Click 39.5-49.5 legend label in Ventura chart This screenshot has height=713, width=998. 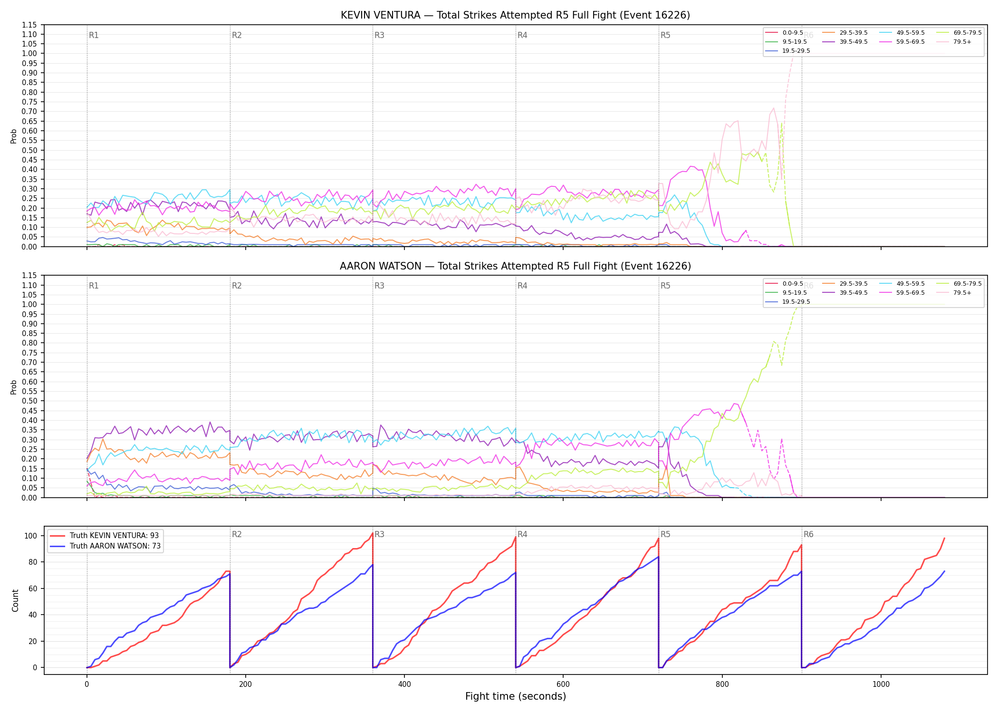pyautogui.click(x=854, y=42)
